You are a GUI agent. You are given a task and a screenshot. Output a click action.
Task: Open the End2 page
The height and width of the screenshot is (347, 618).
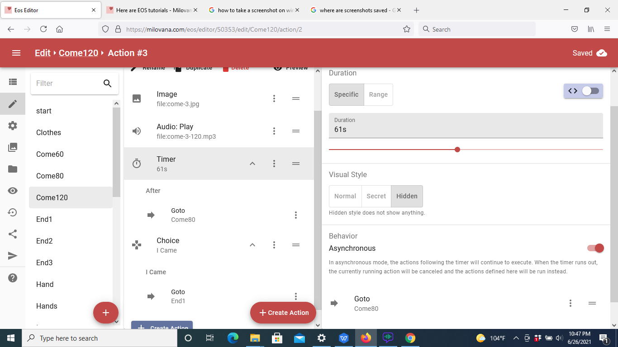[x=71, y=241]
